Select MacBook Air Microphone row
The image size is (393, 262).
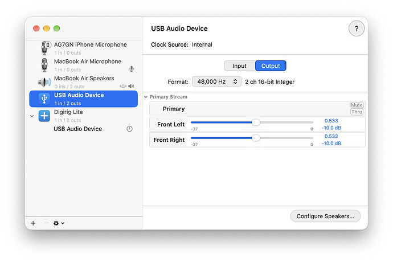[84, 65]
